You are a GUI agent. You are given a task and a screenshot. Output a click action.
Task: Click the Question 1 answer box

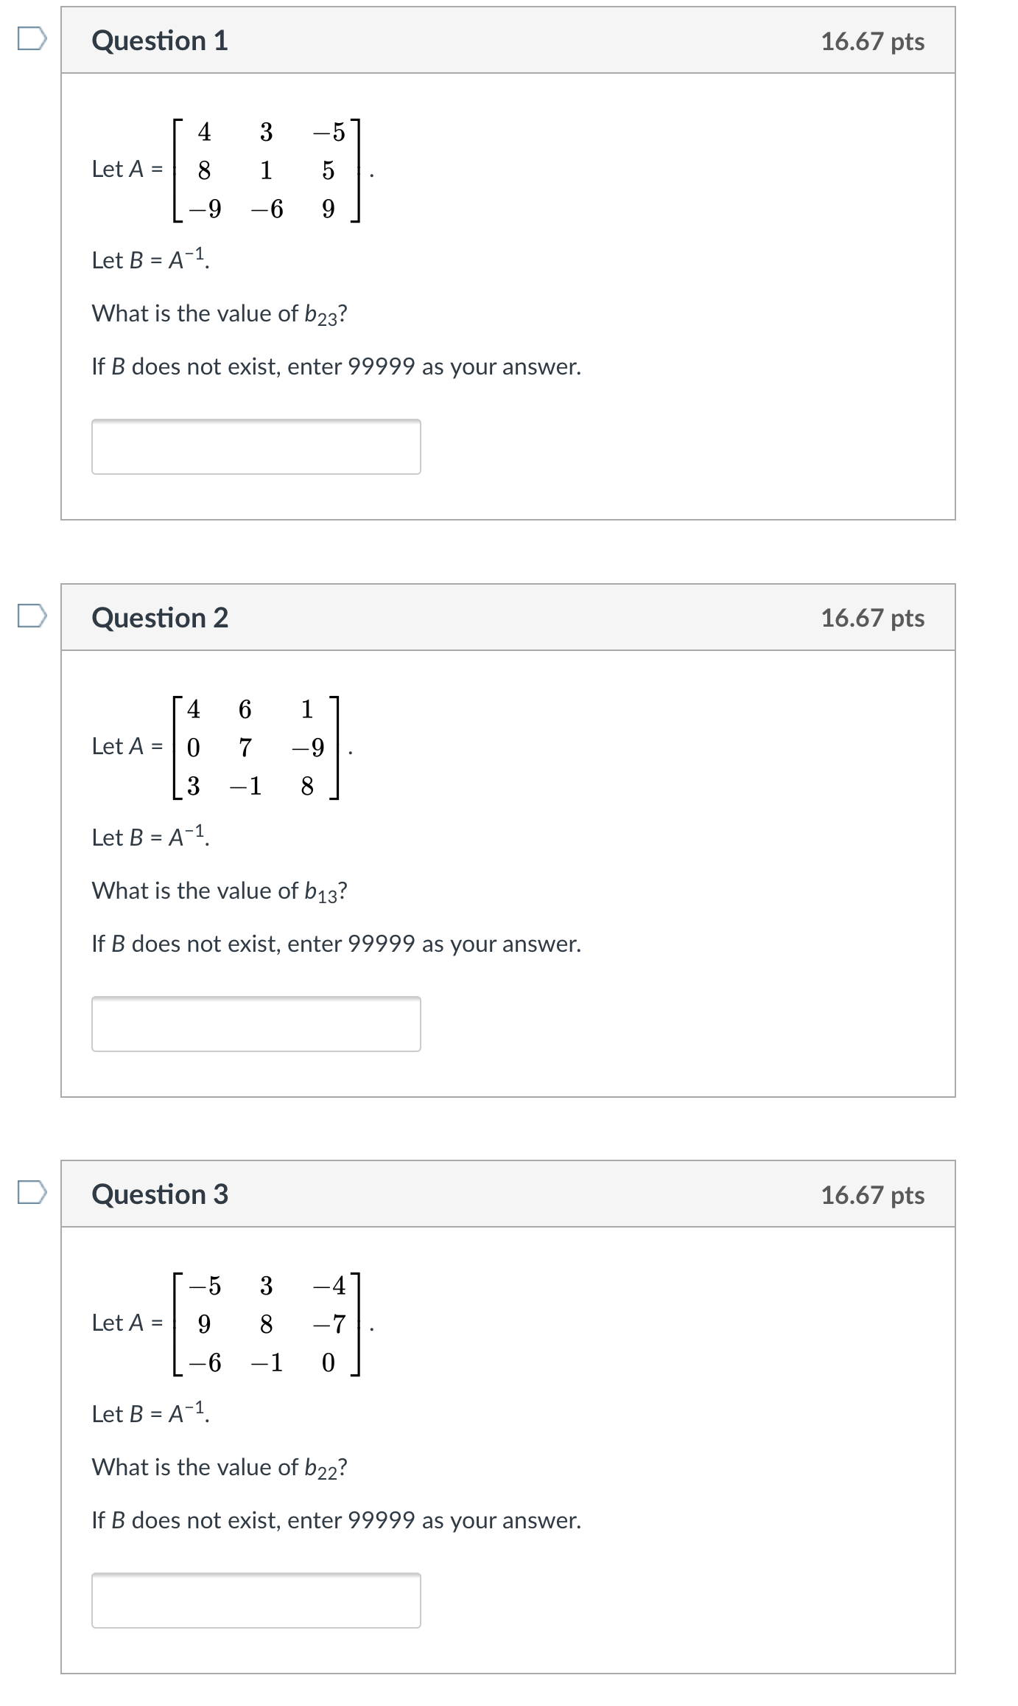pos(256,447)
